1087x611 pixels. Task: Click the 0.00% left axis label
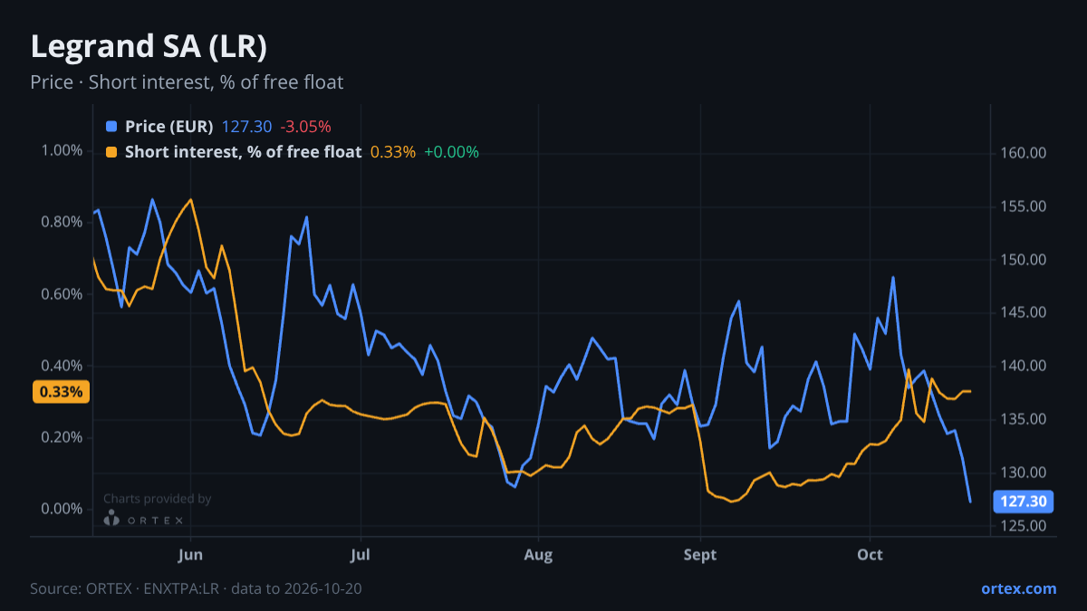coord(63,509)
